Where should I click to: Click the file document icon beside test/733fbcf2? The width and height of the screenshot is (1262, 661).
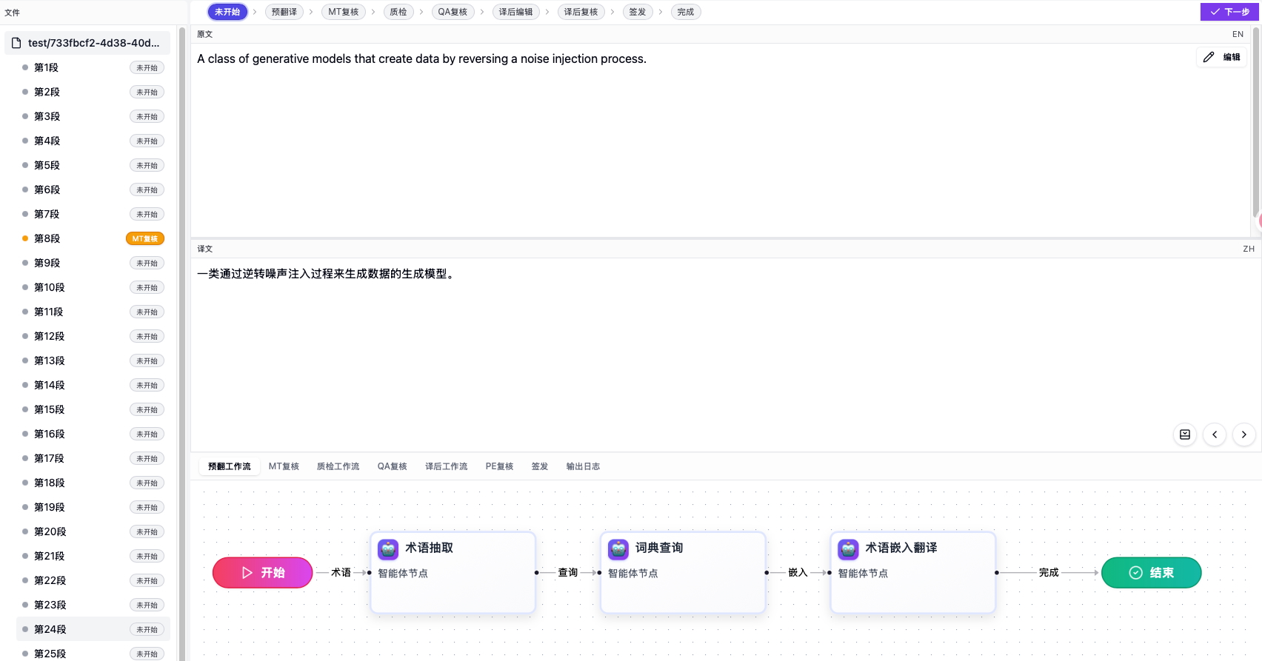[16, 43]
